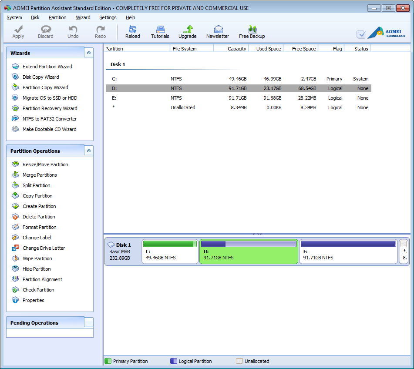
Task: Open the Disk Copy Wizard
Action: tap(40, 77)
